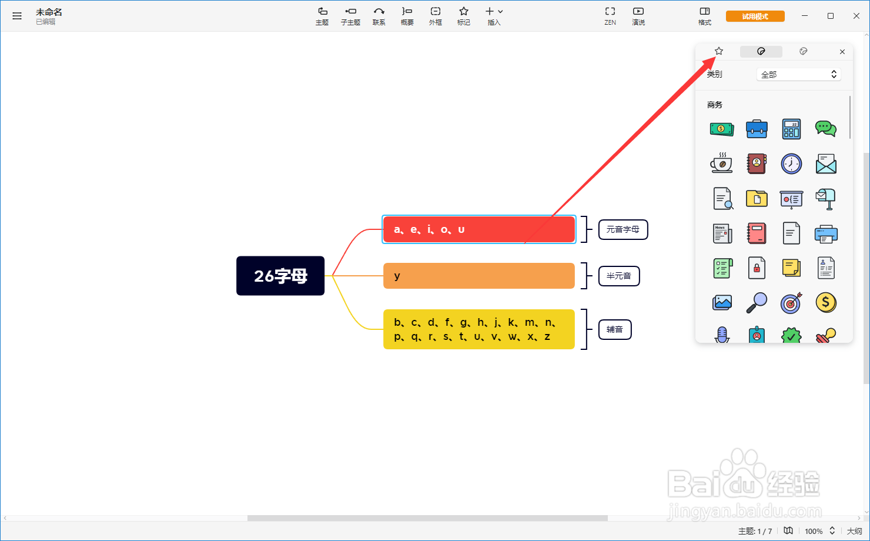The image size is (870, 541).
Task: Click the 主题: 1 / 7 topic count
Action: (755, 531)
